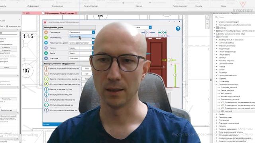Click the Отступ установки считывателя field 100
This screenshot has height=143, width=255.
(87, 74)
